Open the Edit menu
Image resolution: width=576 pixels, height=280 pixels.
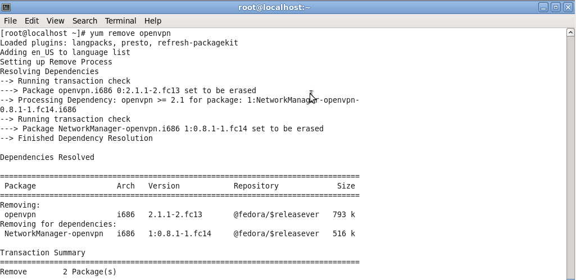coord(31,21)
